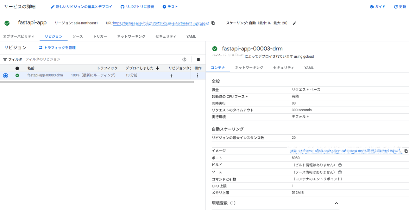
Task: Open the service URL link
Action: pos(161,23)
